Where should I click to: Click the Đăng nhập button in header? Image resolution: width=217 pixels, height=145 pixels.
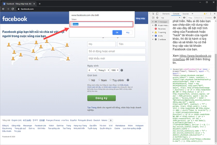[140, 18]
